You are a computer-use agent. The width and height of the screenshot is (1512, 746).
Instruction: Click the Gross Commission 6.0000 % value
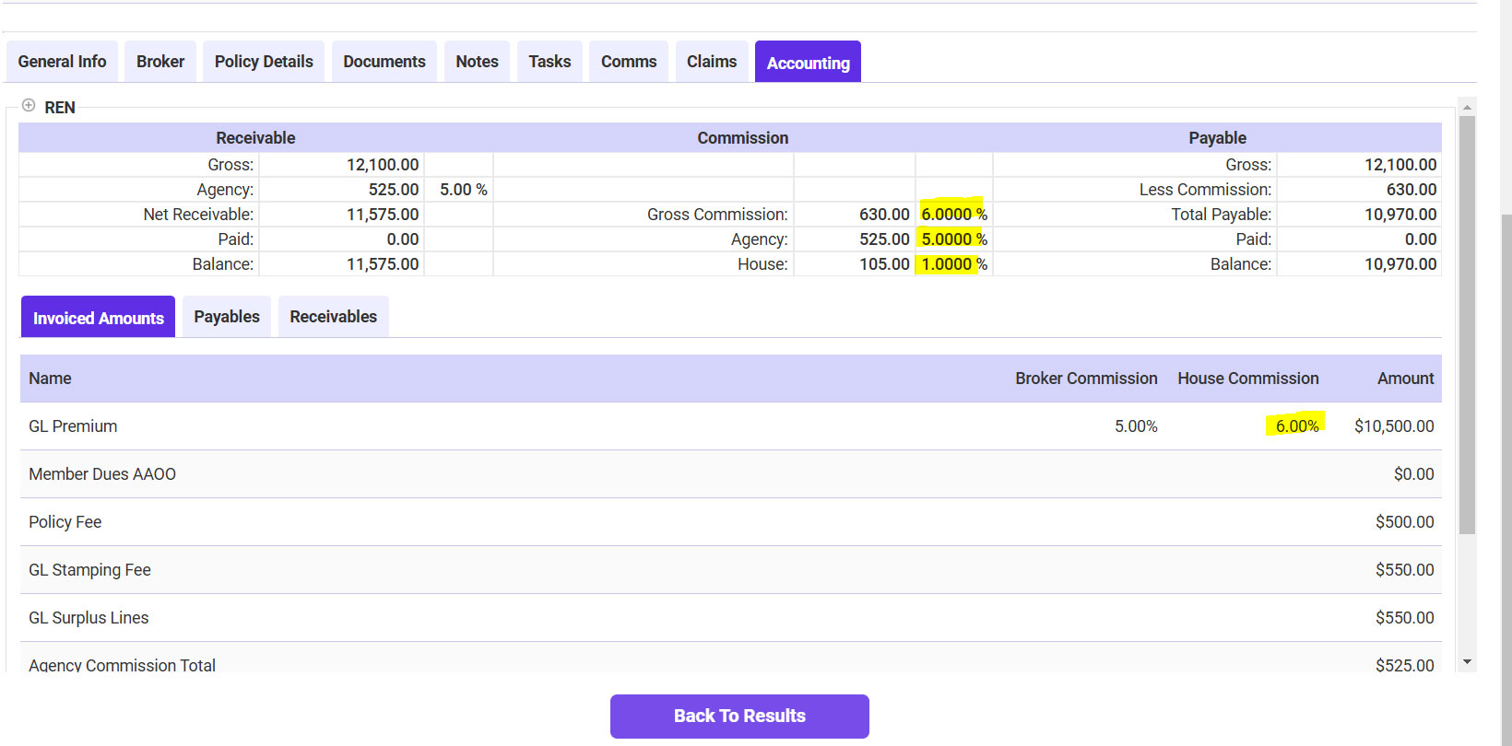(x=954, y=215)
